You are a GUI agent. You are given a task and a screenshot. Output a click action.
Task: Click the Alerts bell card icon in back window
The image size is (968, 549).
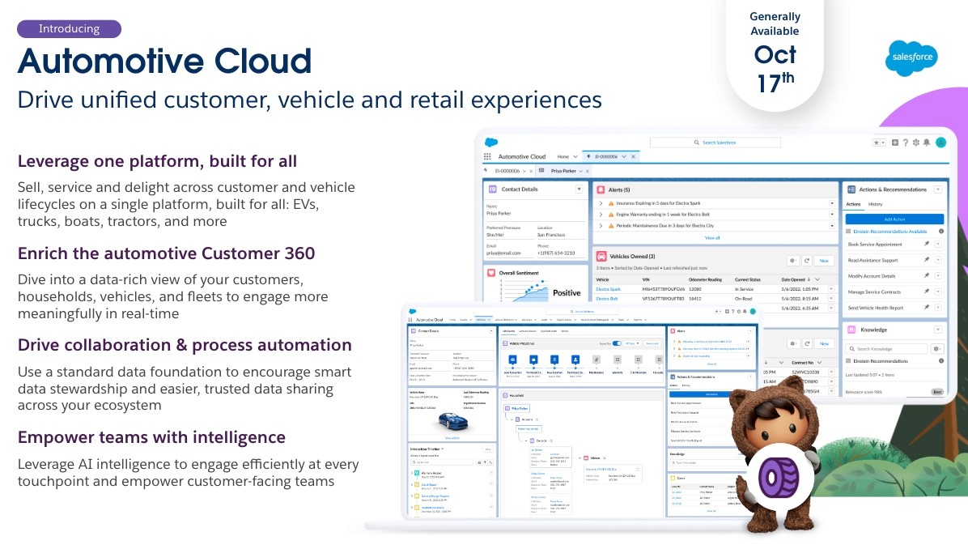click(x=600, y=189)
